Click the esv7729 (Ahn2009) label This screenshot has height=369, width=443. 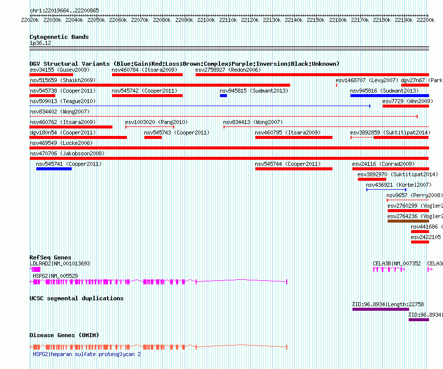pyautogui.click(x=408, y=101)
